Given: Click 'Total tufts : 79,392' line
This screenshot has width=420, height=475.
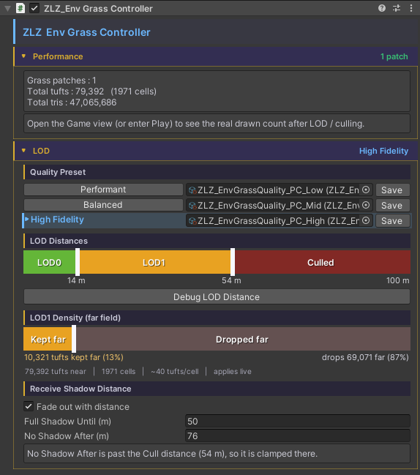Looking at the screenshot, I should click(91, 91).
